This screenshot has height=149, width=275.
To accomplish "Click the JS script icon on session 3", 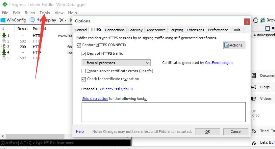I will click(4, 46).
